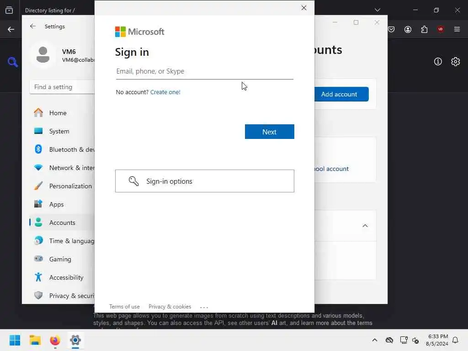Open Firefox list all tabs dropdown
The image size is (468, 351).
pos(377,10)
